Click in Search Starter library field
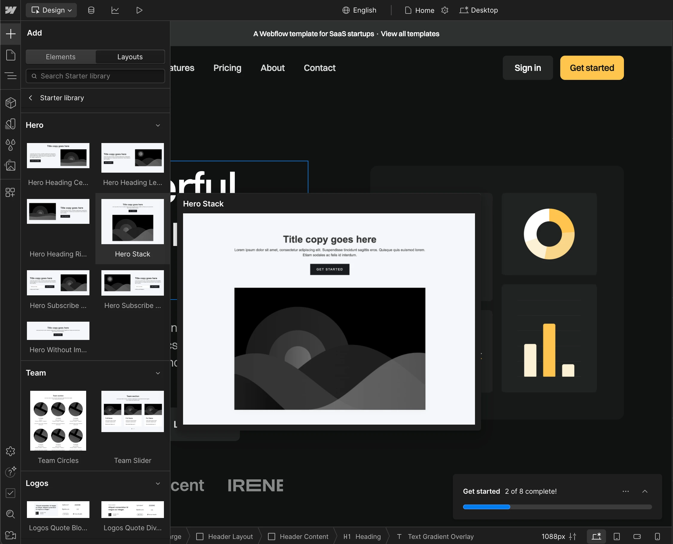This screenshot has height=544, width=673. click(x=95, y=76)
